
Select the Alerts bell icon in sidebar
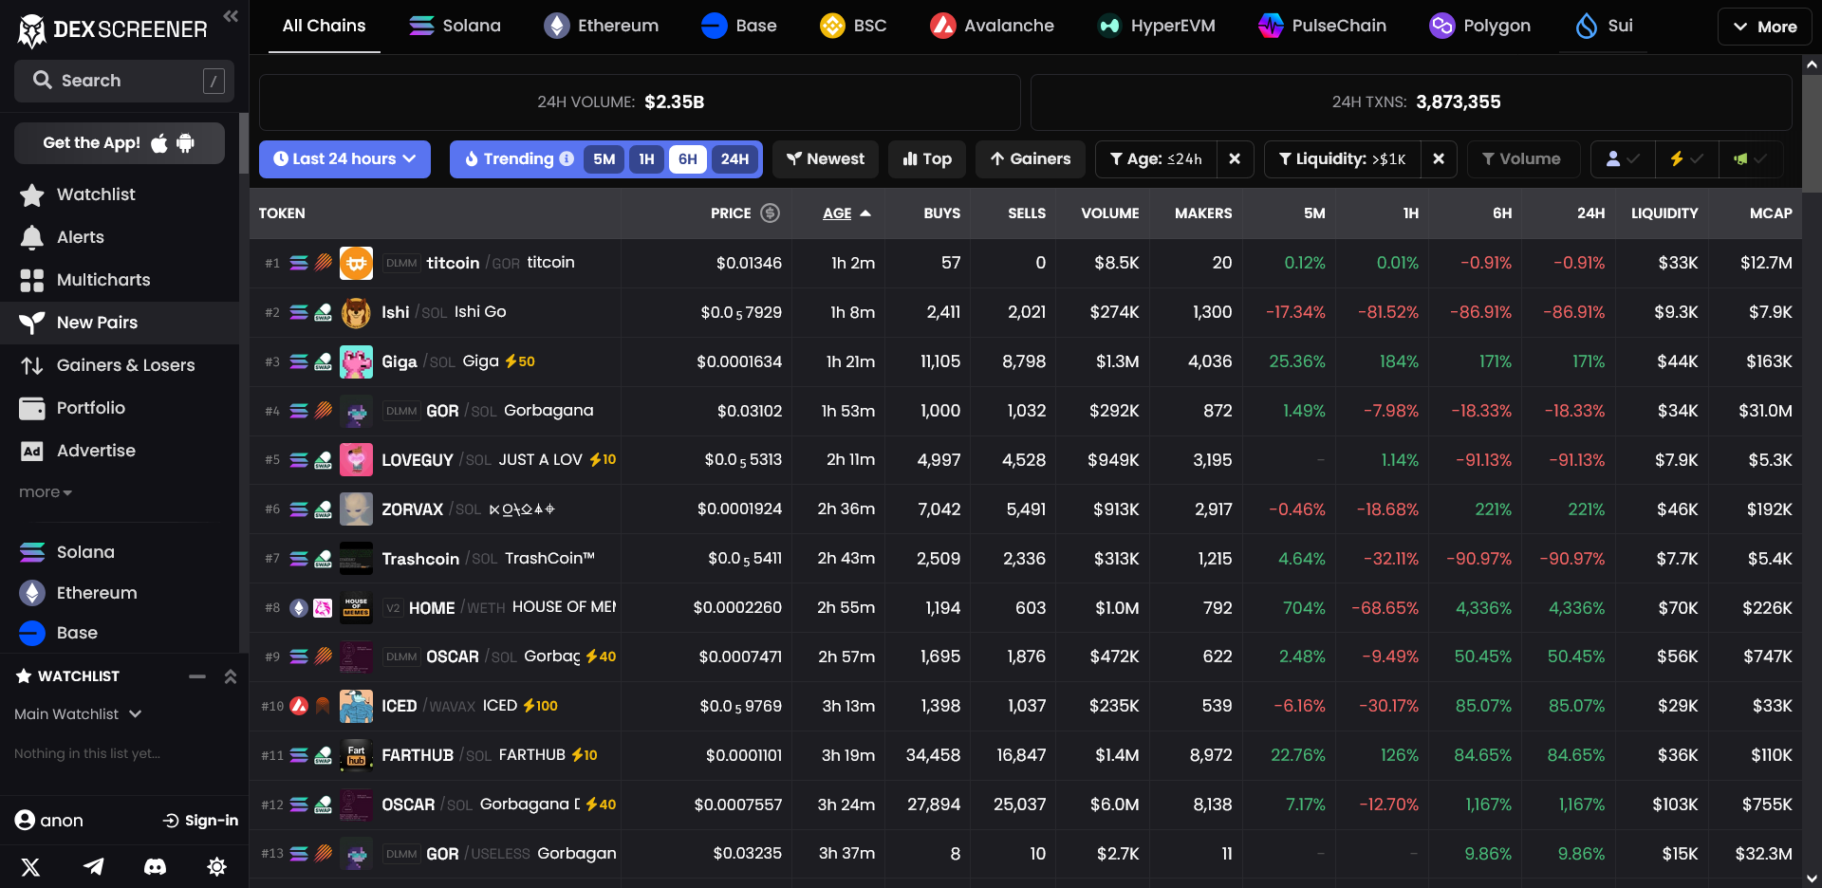(33, 237)
